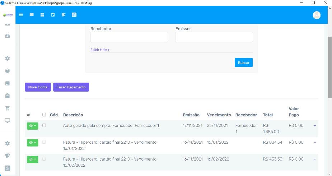
Task: Toggle the select-all checkbox in table header
Action: point(44,115)
